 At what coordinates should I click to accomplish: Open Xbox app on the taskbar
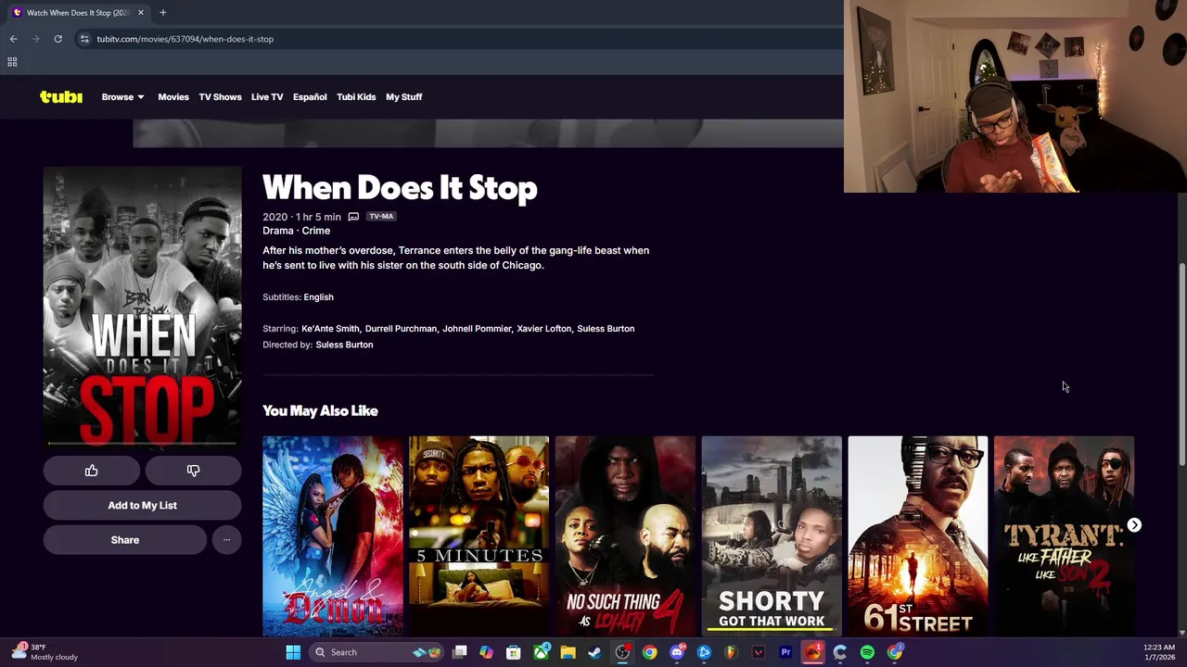541,652
